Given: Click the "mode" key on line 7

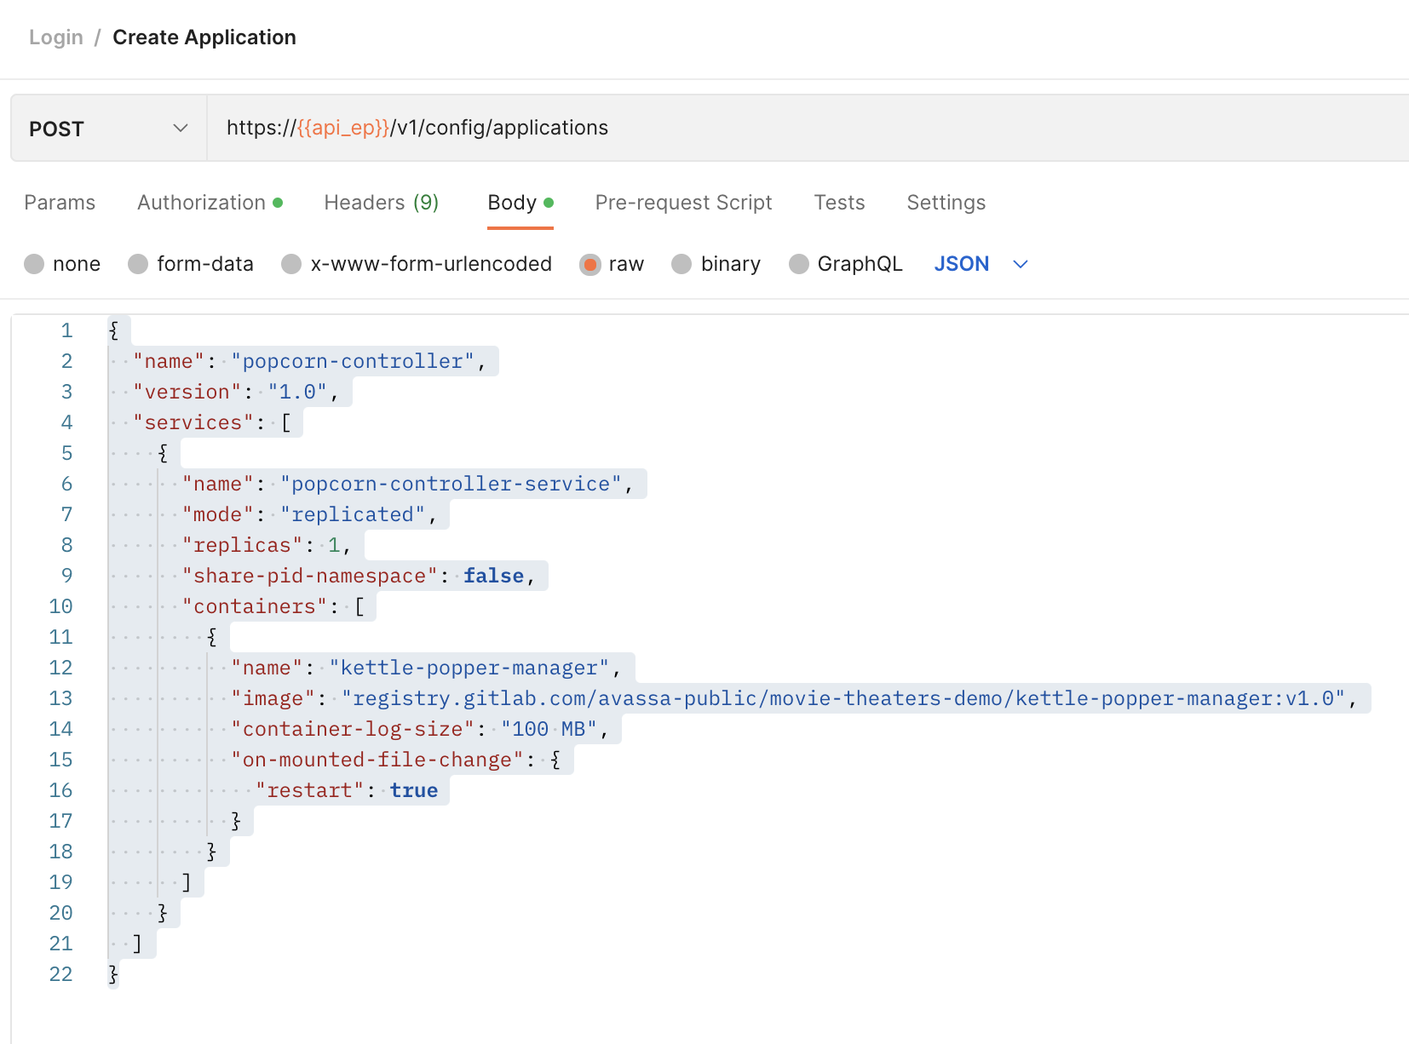Looking at the screenshot, I should click(x=218, y=514).
